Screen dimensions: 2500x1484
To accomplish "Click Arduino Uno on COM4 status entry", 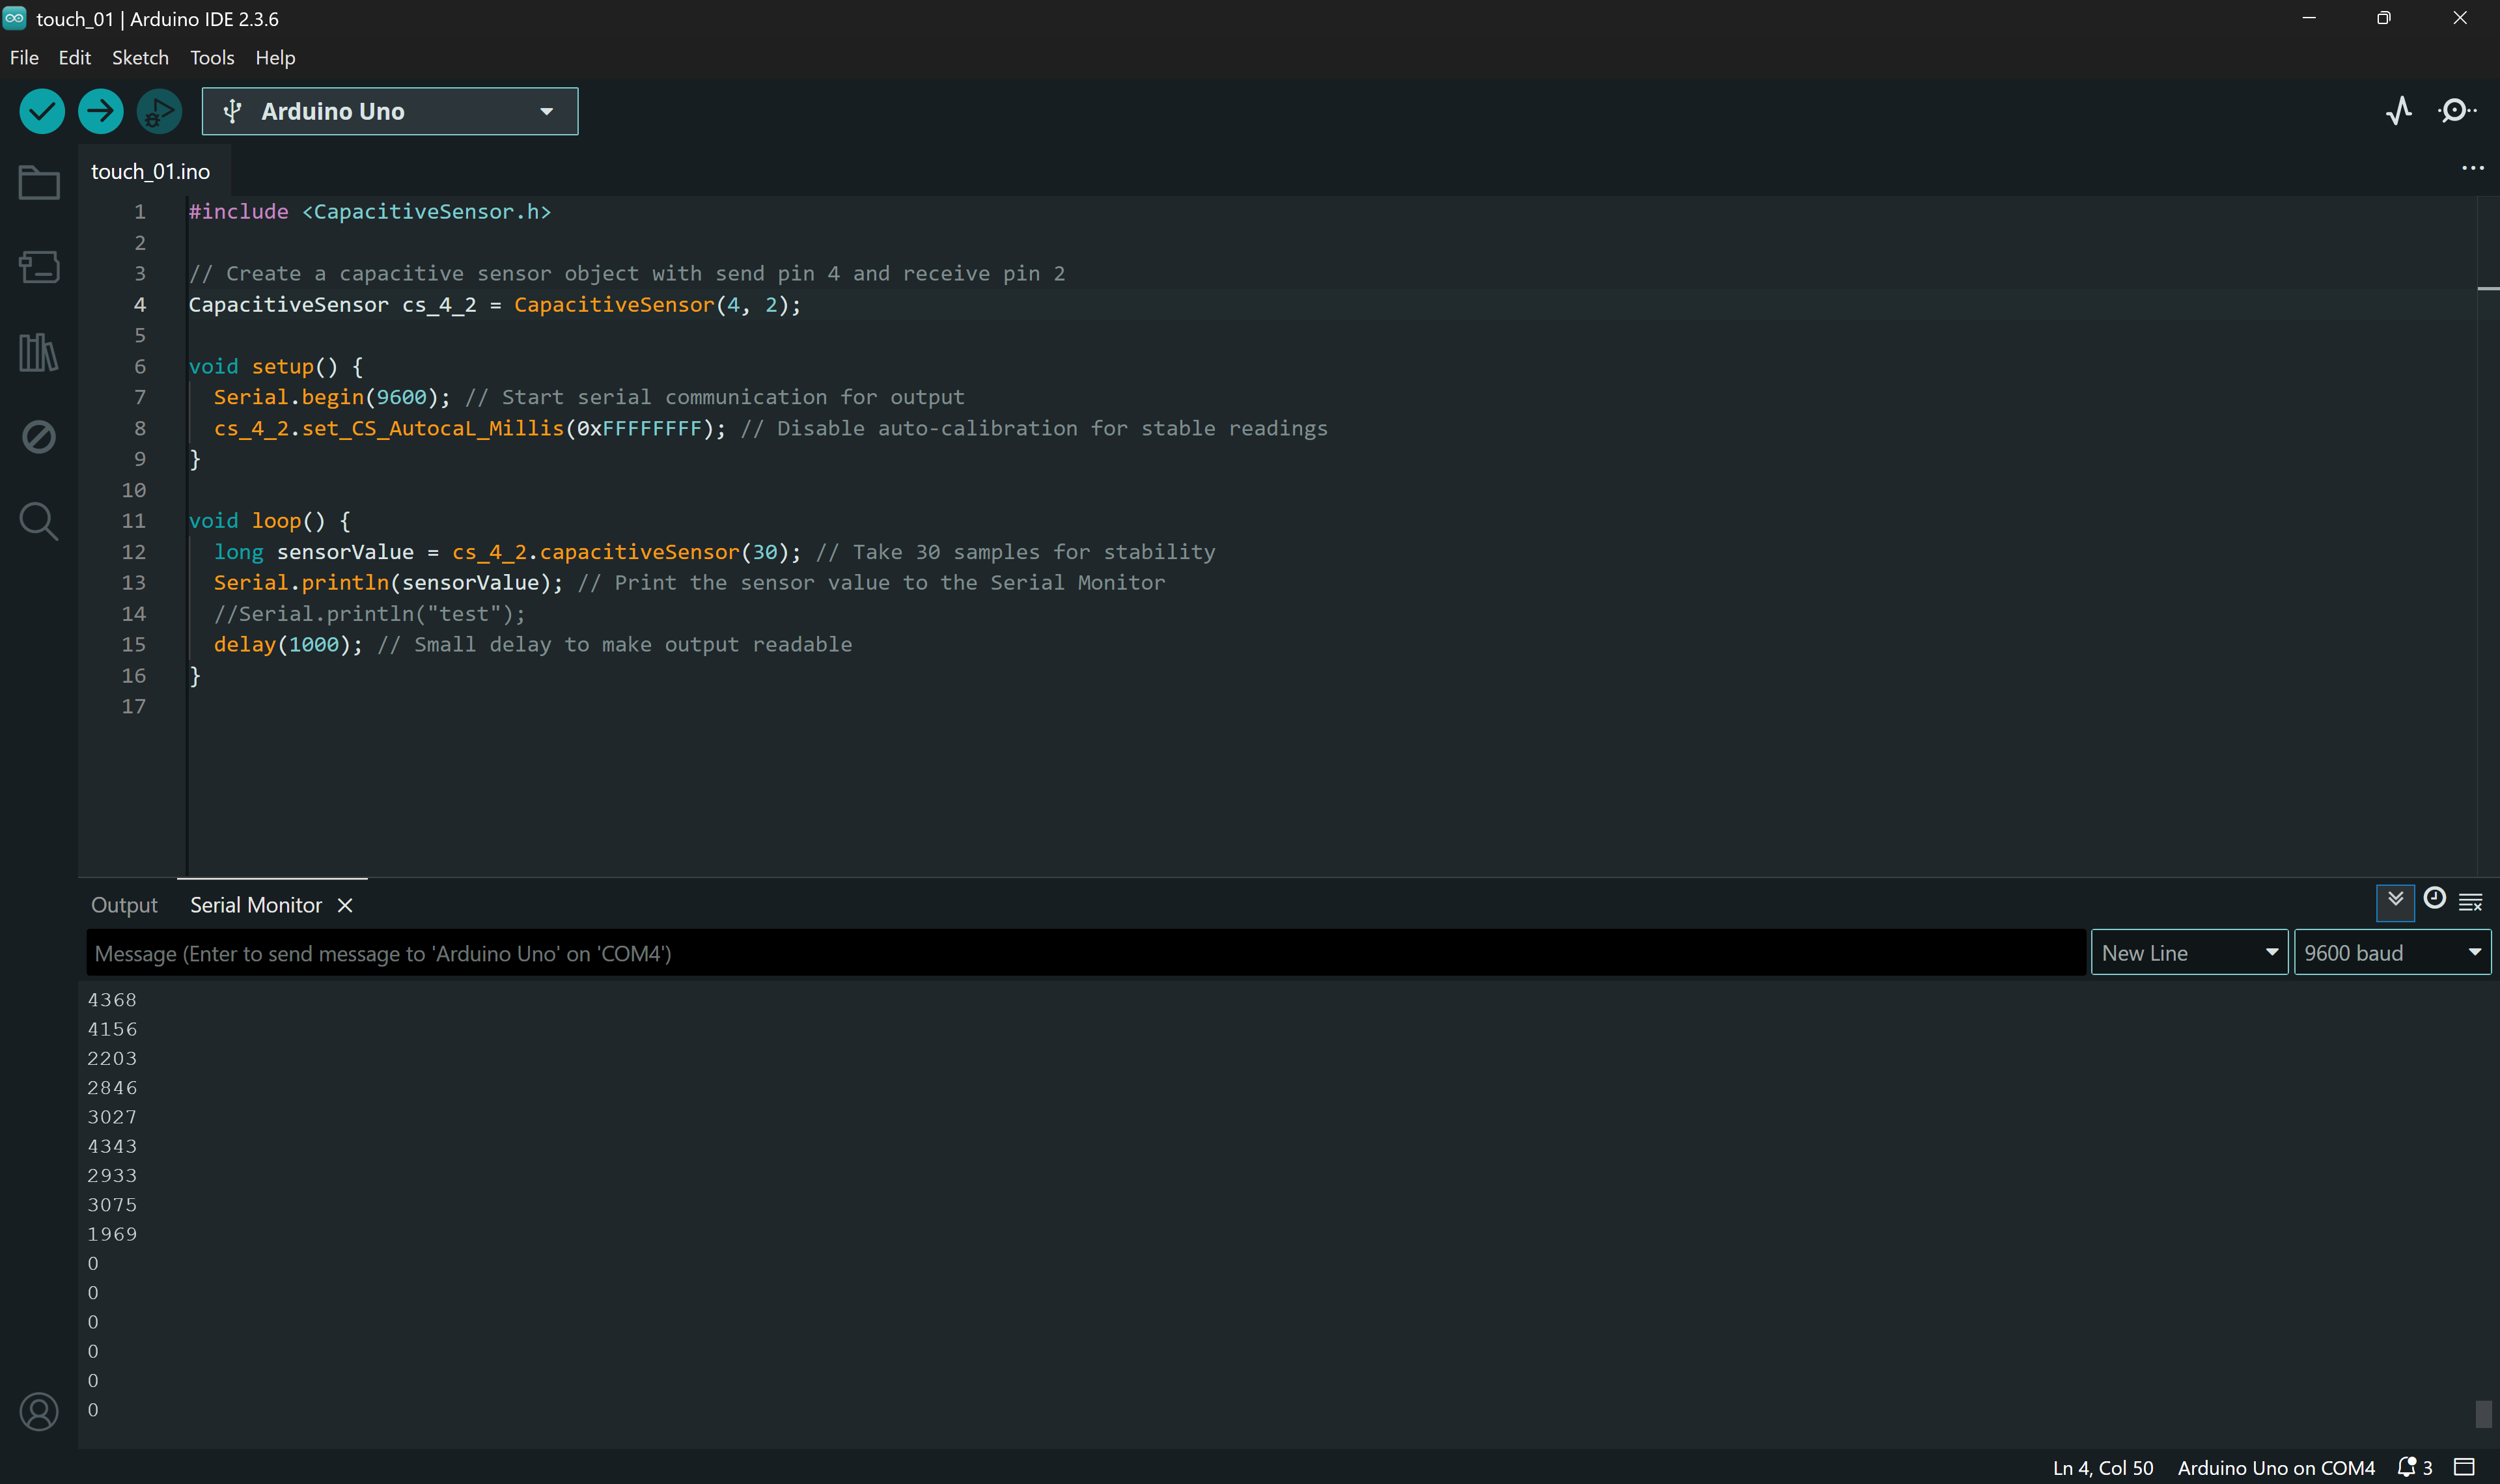I will point(2276,1467).
